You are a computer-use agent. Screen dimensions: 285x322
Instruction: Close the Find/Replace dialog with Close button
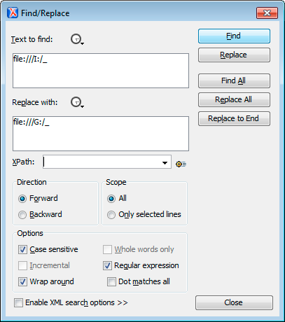[234, 302]
